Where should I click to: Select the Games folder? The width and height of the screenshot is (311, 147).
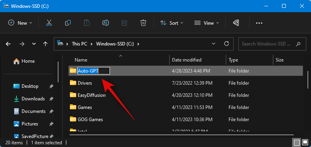[x=85, y=107]
